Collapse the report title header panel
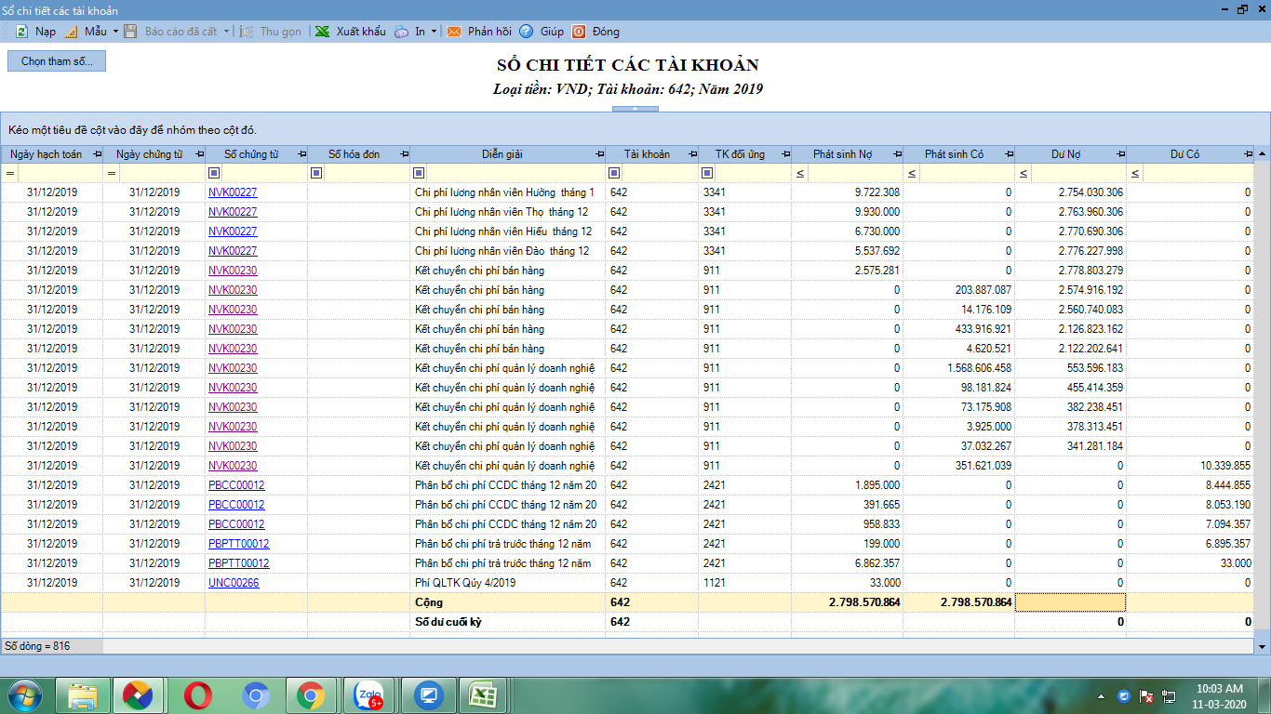 click(x=635, y=109)
